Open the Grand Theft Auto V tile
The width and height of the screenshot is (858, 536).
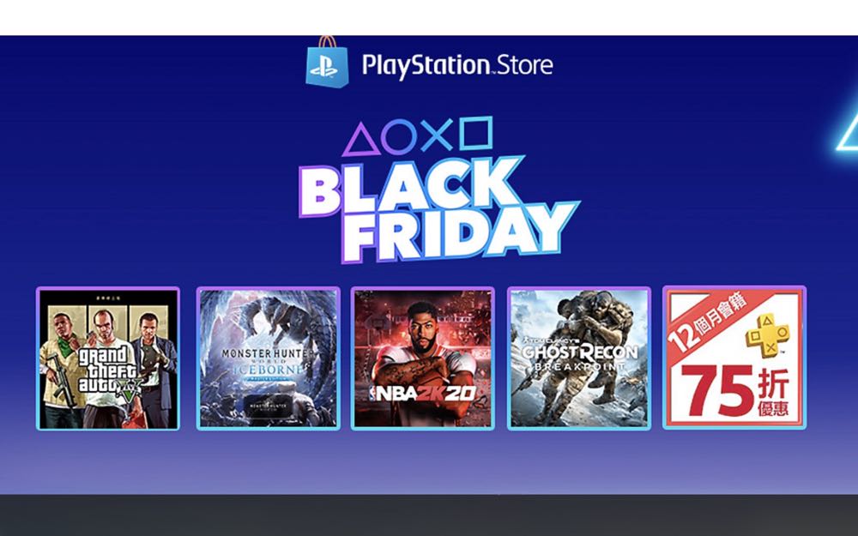pos(108,358)
